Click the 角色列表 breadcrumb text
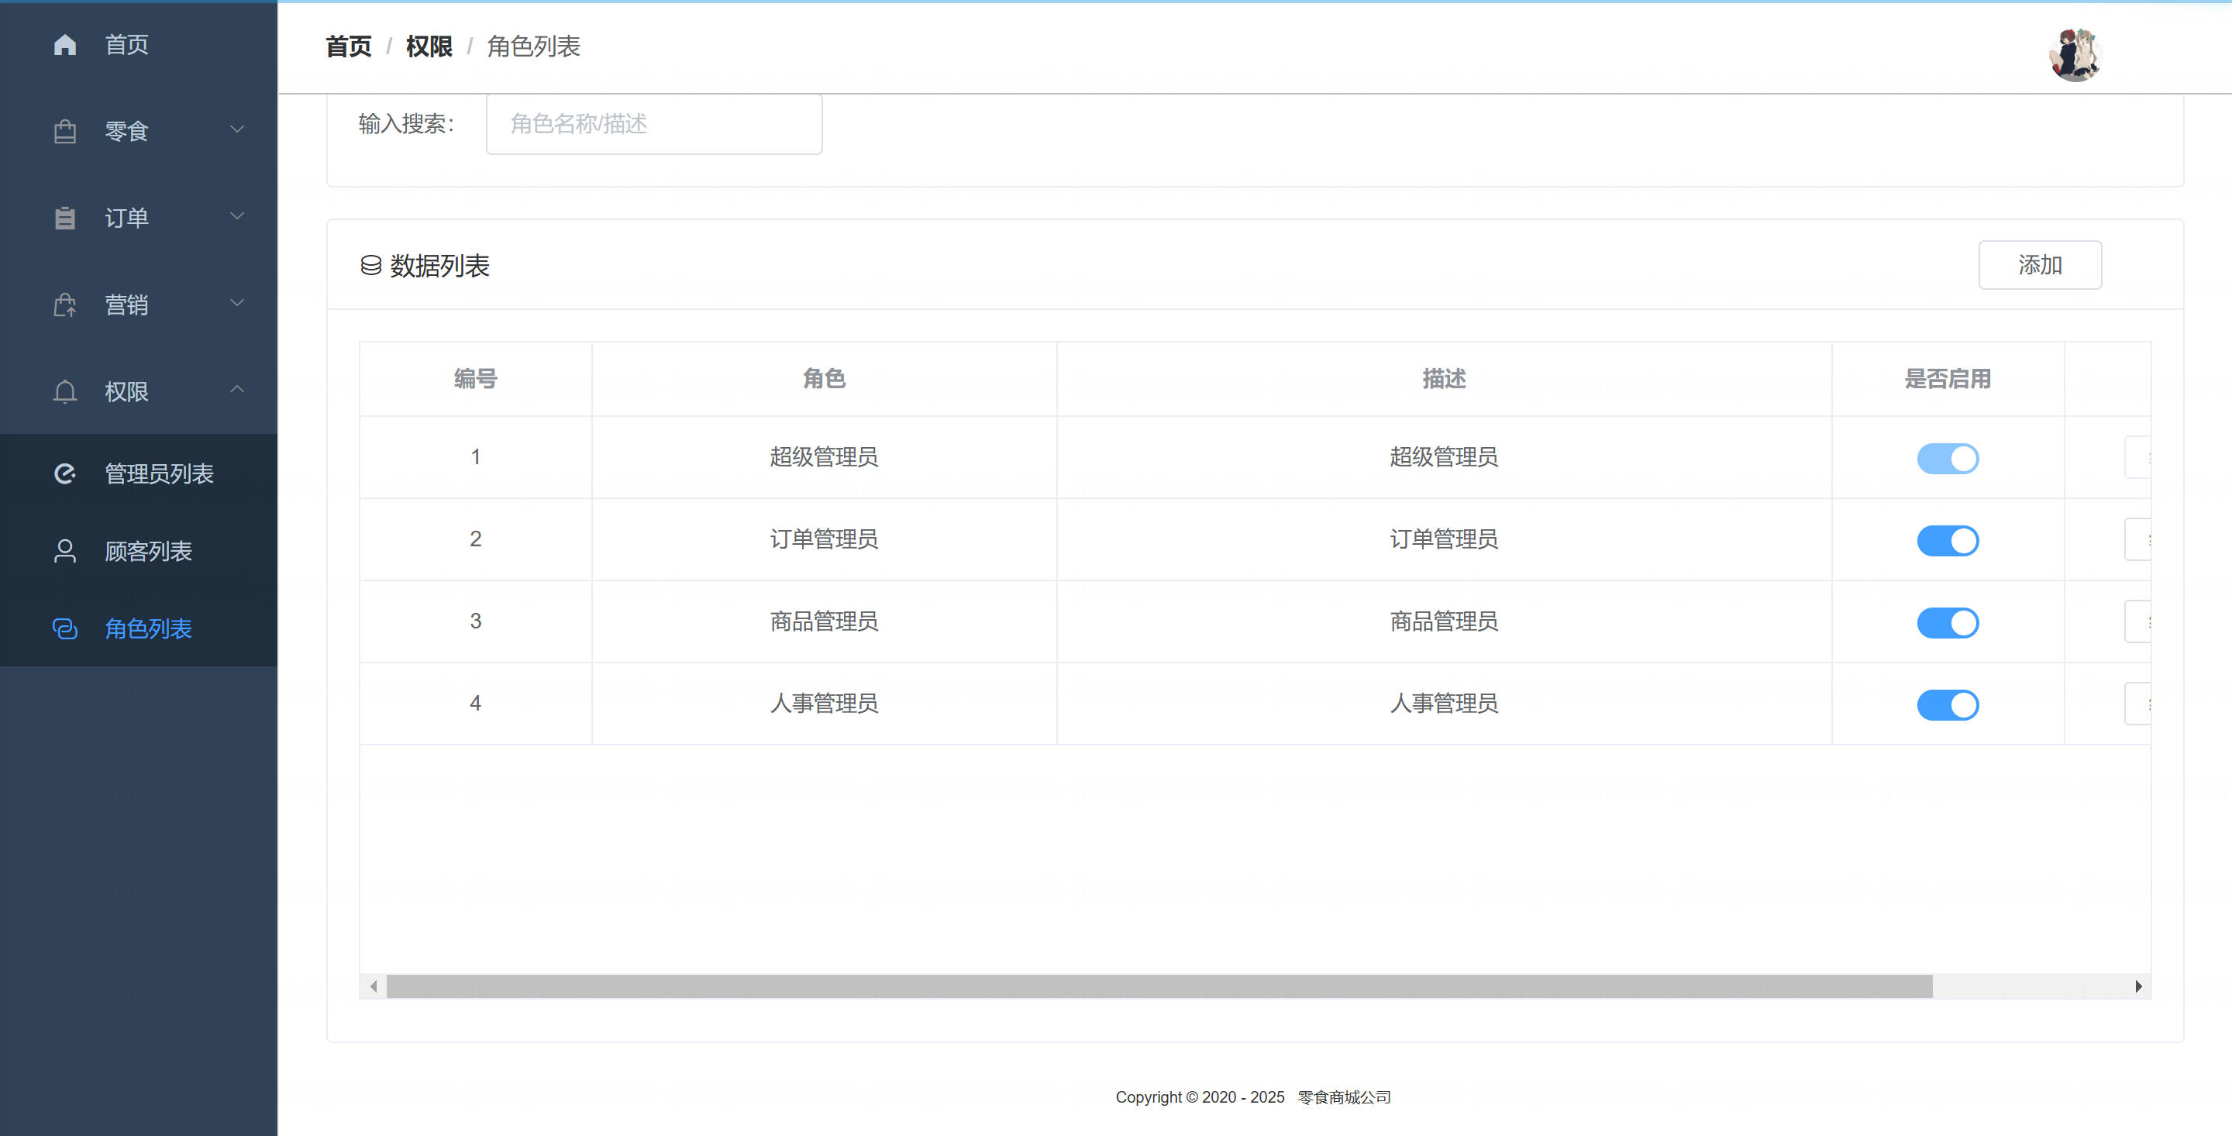This screenshot has height=1136, width=2232. click(x=533, y=46)
